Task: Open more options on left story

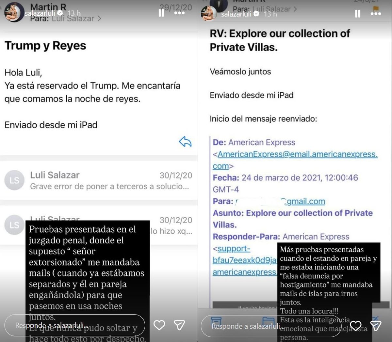Action: (179, 13)
